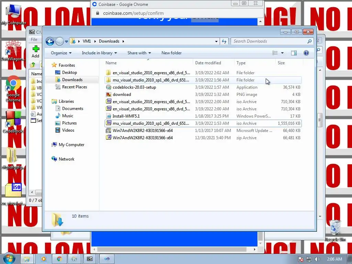Click Downloads in the address breadcrumb
This screenshot has height=264, width=352.
tap(109, 41)
